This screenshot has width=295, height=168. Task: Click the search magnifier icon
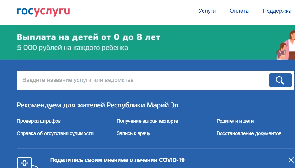(x=280, y=80)
